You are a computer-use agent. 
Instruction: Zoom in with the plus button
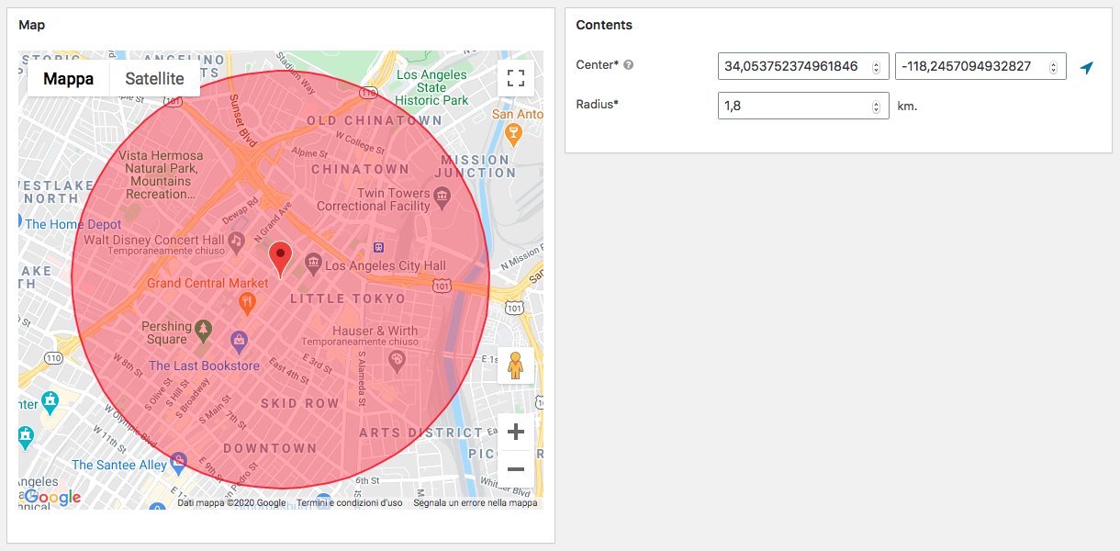(516, 432)
